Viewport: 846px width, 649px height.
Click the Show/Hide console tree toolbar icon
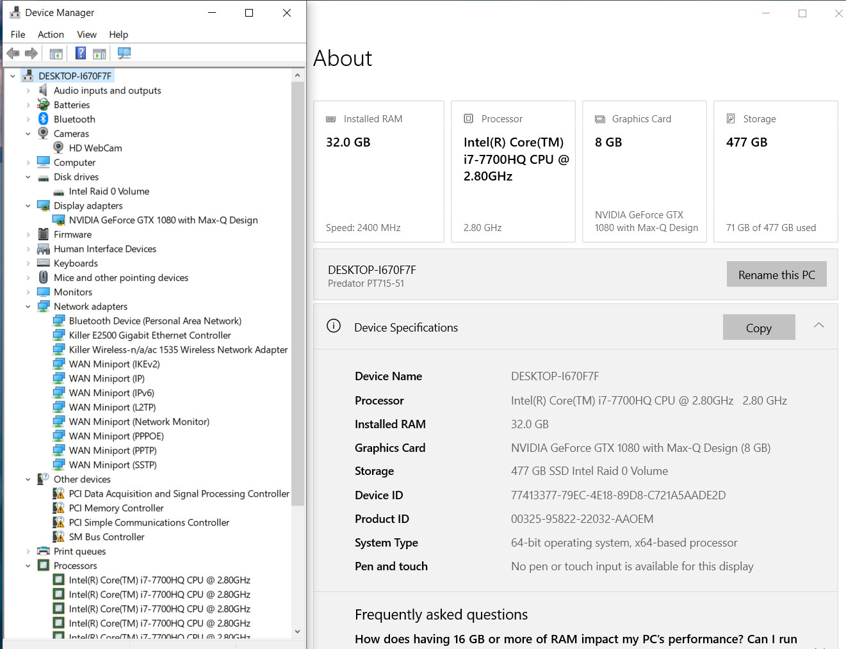[x=56, y=53]
